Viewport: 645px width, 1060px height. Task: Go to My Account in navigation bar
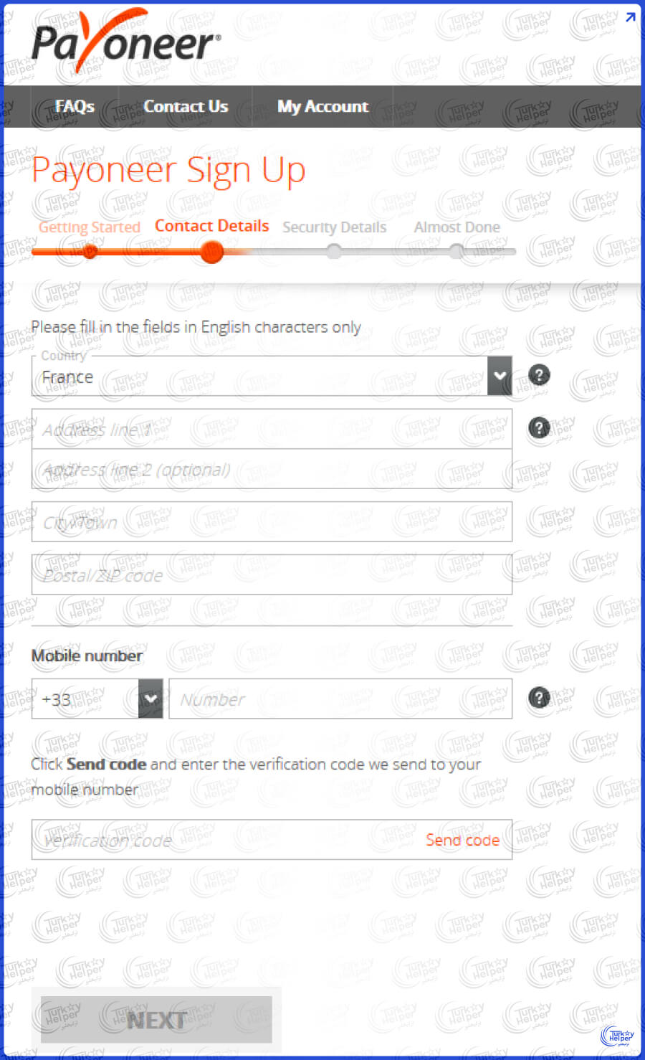tap(322, 106)
